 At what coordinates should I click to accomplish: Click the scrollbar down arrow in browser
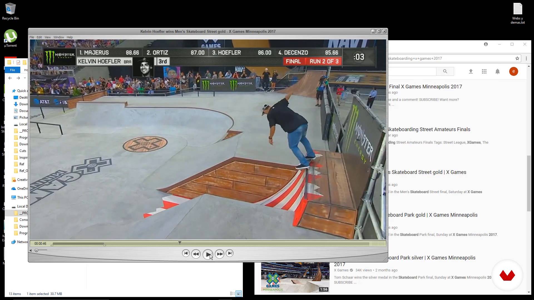click(529, 292)
